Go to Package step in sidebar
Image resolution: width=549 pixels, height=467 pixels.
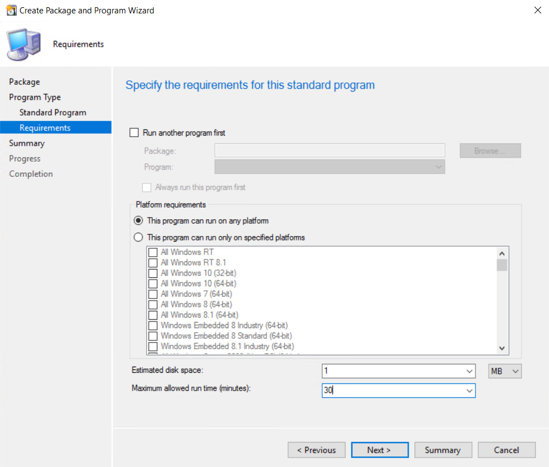point(25,82)
